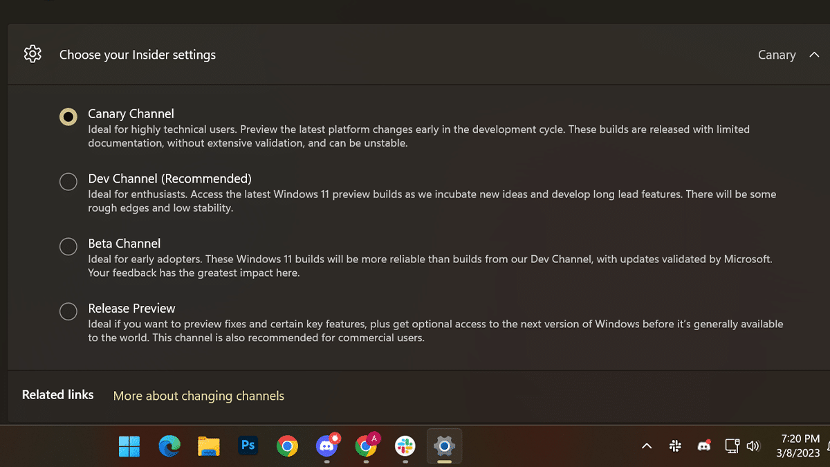Click the 'Related links' label
Image resolution: width=830 pixels, height=467 pixels.
[57, 394]
